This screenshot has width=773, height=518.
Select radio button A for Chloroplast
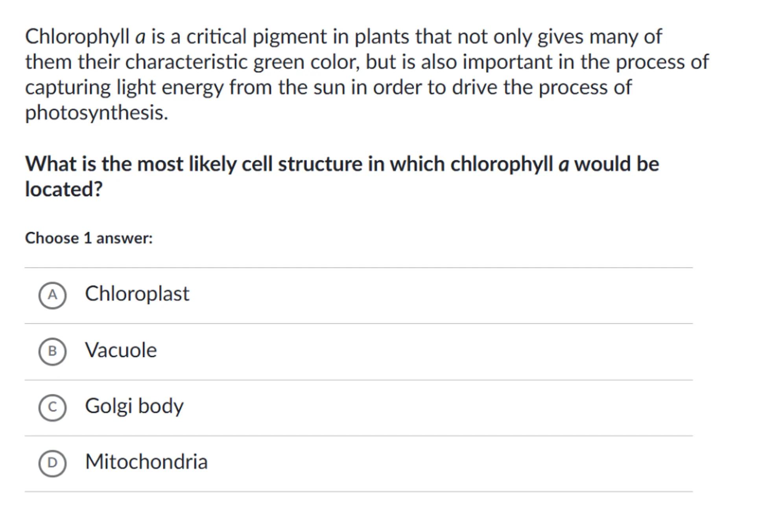(52, 295)
